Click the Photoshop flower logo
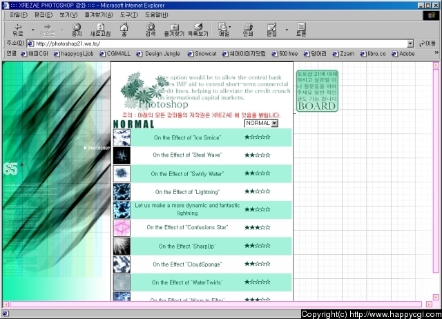 click(x=155, y=90)
